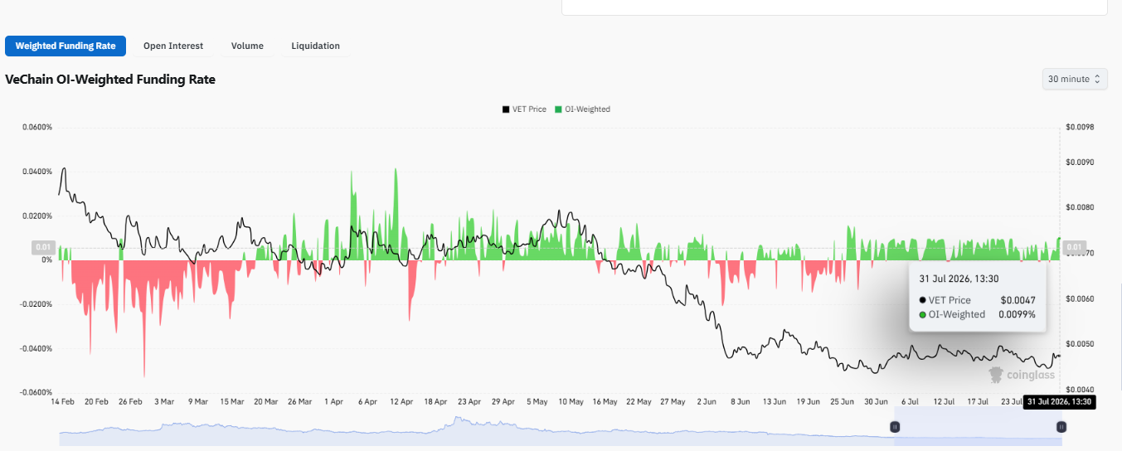Click the green OI-Weighted legend square
Screen dimensions: 1122x451
coord(558,109)
